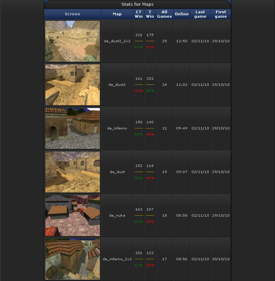Click the green 60% percentage
This screenshot has height=281, width=275.
tap(139, 222)
